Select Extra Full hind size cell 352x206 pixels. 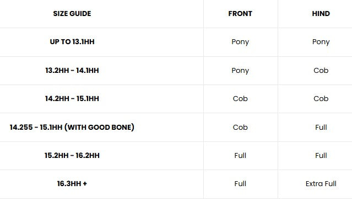click(x=321, y=183)
